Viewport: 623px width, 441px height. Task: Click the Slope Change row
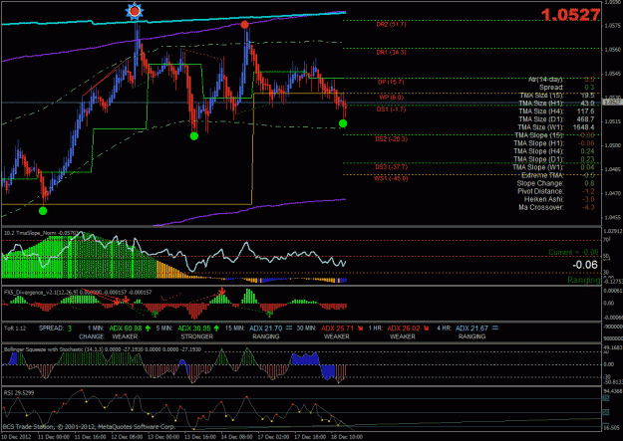click(x=555, y=183)
